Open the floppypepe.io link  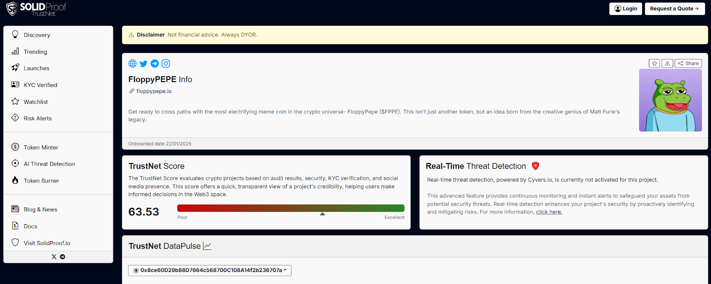point(154,91)
